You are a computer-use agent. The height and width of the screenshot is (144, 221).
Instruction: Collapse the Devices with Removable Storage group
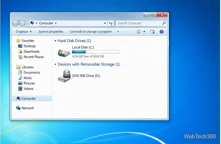(55, 64)
